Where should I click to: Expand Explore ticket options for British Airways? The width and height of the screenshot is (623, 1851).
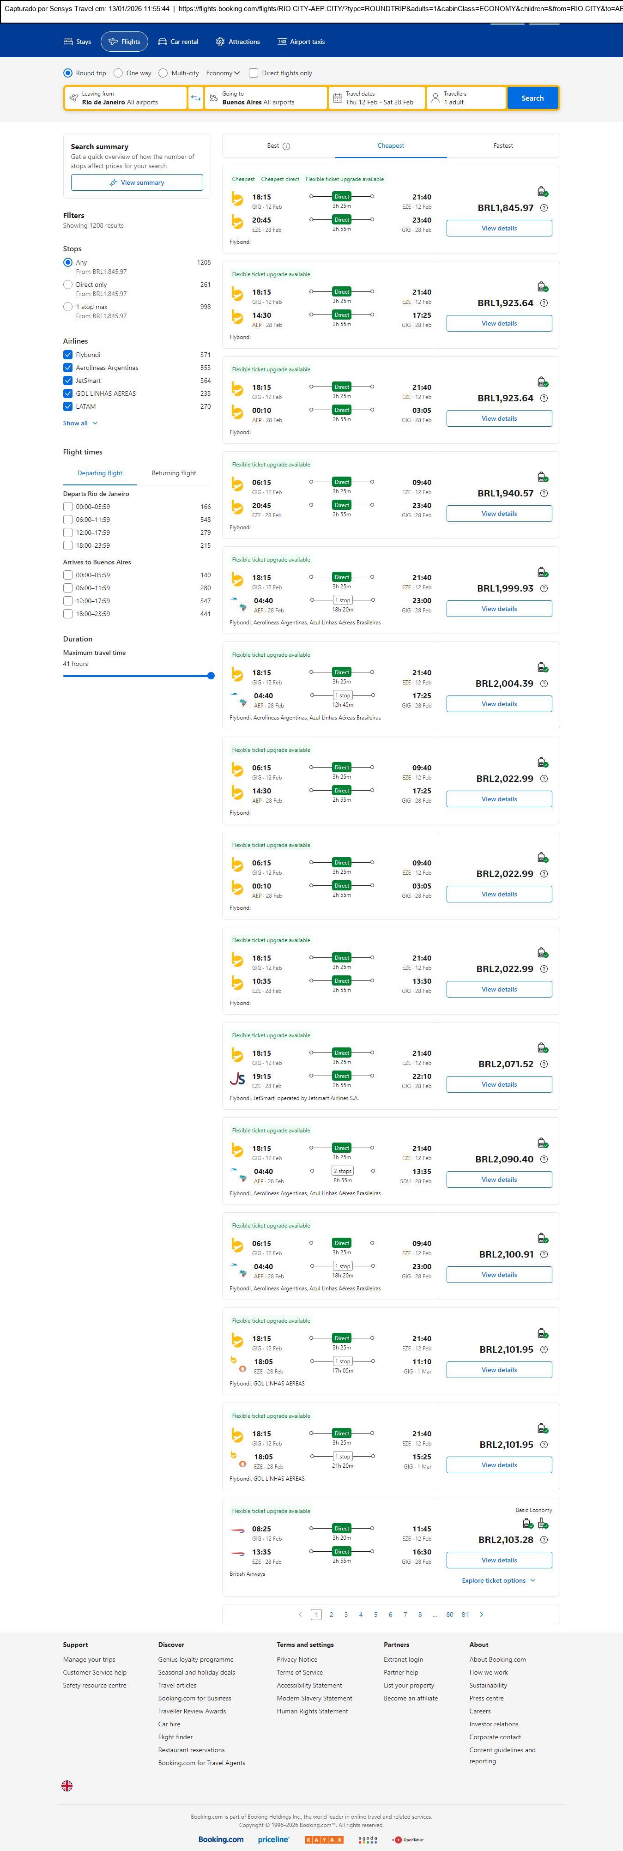(x=498, y=1581)
